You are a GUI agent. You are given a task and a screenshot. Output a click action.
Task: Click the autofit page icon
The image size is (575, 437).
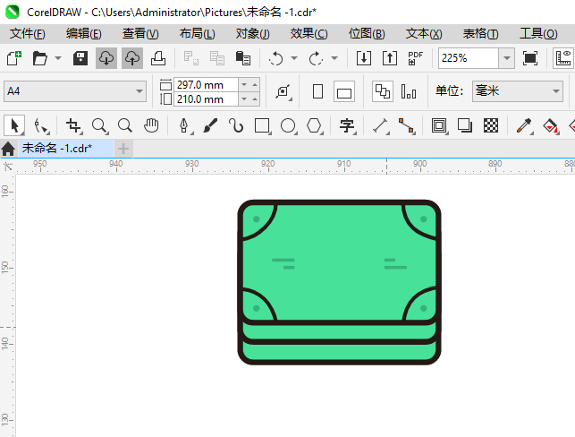[283, 91]
